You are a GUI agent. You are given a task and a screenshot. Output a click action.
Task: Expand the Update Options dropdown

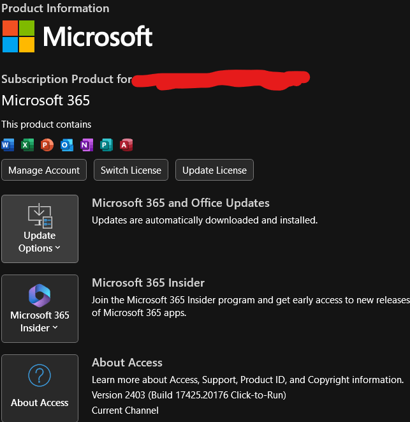click(40, 229)
